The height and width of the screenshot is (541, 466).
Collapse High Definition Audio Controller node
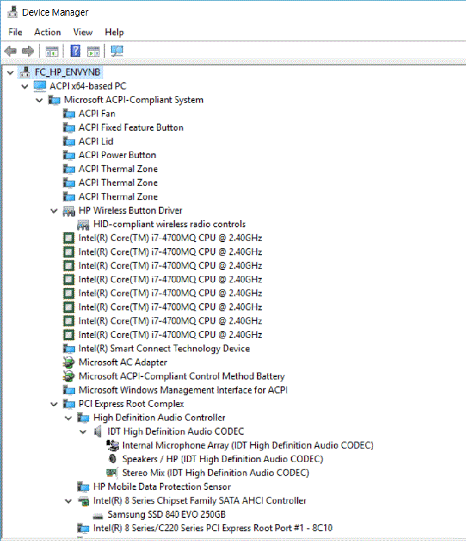tap(69, 418)
